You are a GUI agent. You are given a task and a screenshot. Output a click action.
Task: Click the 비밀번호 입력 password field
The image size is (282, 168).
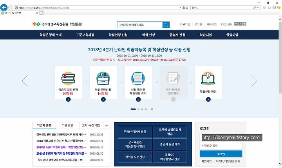221,146
